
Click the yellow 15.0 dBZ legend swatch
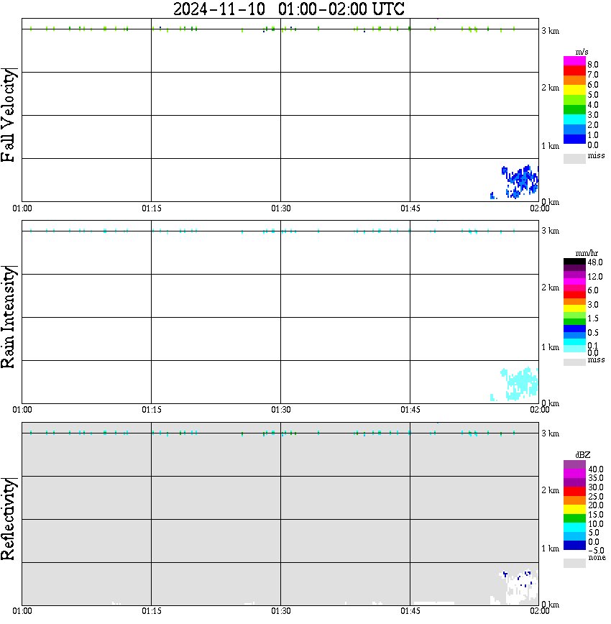(x=574, y=510)
